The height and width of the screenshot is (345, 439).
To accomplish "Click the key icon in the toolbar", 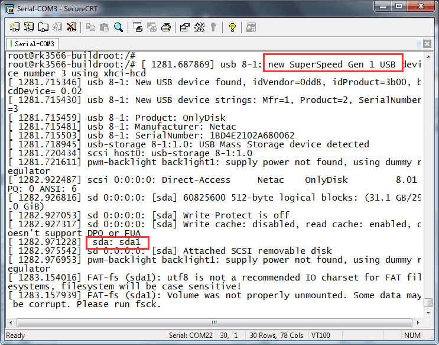I will click(x=213, y=27).
